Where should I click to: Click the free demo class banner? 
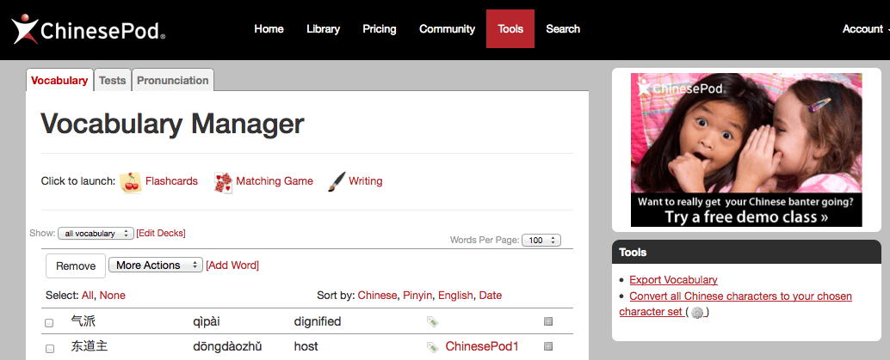point(746,149)
